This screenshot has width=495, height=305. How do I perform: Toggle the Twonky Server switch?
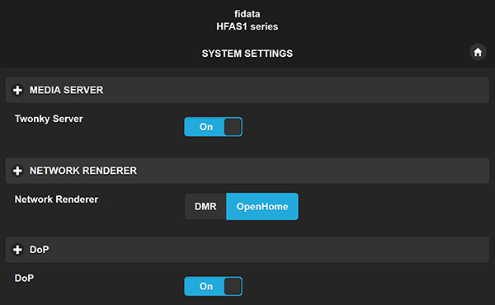(214, 127)
